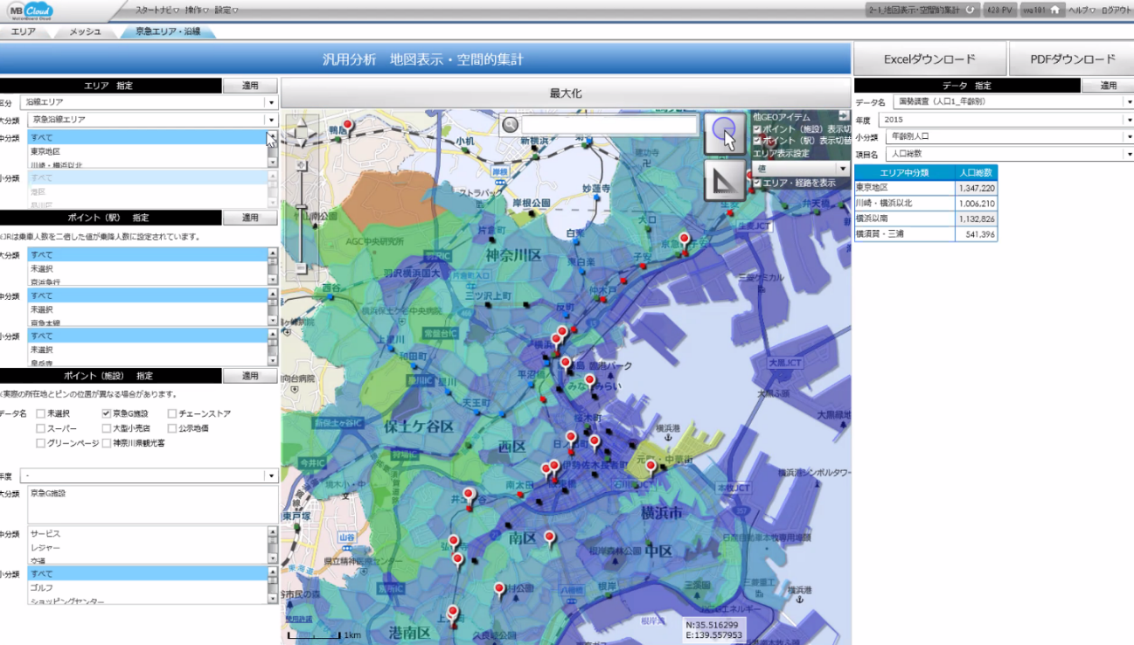Uncheck the 京急G施設 checkbox
This screenshot has height=645, width=1134.
pos(107,413)
